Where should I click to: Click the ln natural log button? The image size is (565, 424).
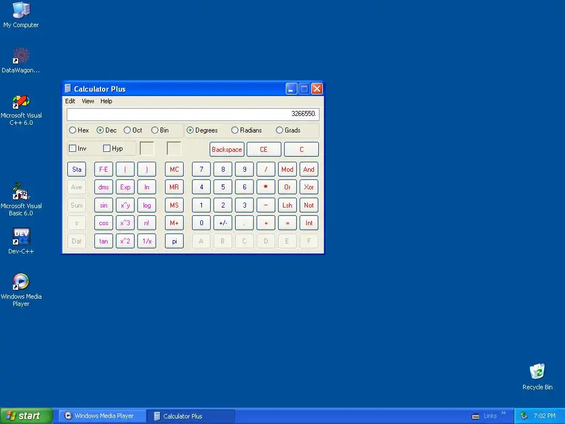[x=147, y=187]
